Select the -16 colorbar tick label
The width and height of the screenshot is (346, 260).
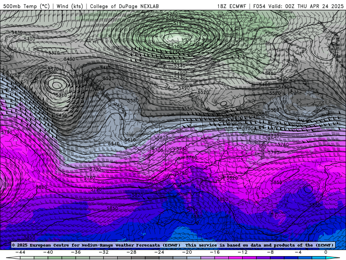coord(215,252)
